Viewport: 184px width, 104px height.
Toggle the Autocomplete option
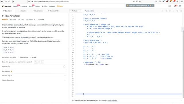tap(89, 11)
